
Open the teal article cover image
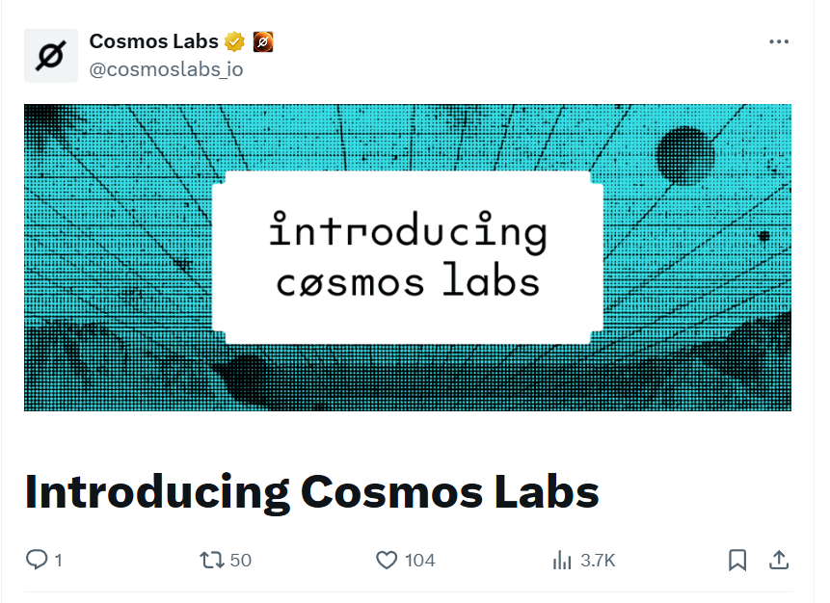pos(408,257)
